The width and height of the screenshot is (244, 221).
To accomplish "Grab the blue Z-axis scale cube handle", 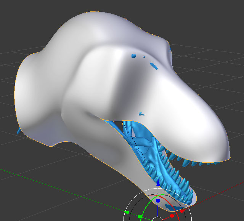I will coord(158,201).
